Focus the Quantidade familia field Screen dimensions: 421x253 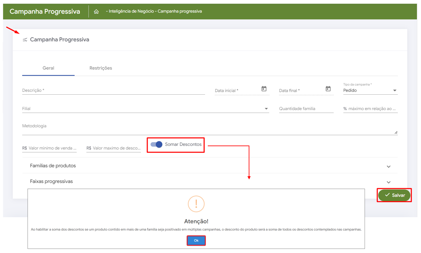(306, 109)
